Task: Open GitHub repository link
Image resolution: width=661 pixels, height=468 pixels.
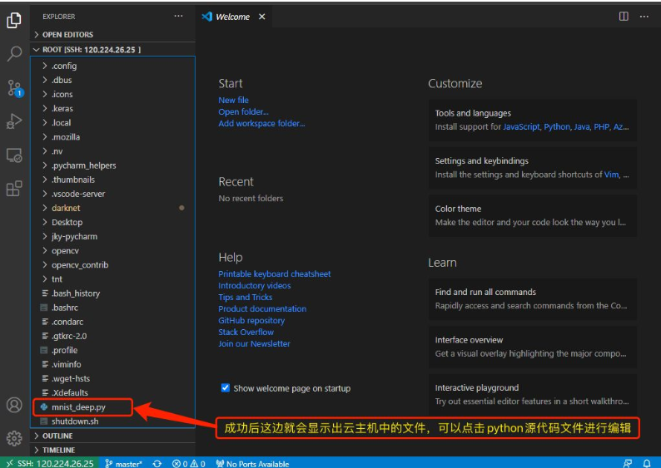Action: pyautogui.click(x=251, y=320)
